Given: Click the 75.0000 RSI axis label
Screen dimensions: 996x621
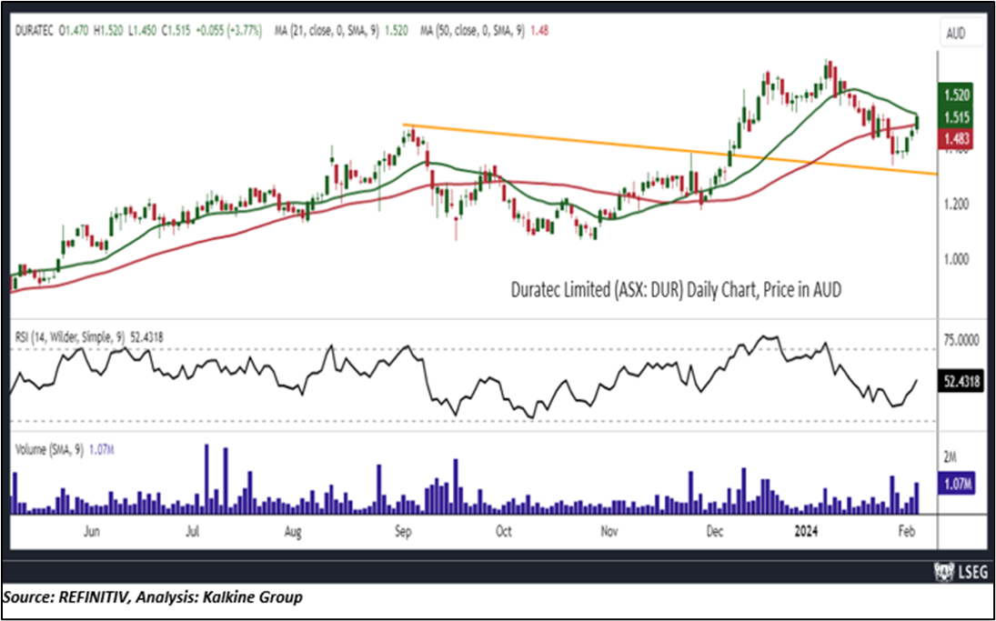Looking at the screenshot, I should (x=961, y=340).
